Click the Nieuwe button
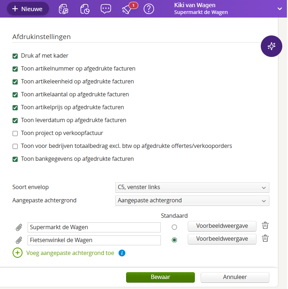Viewport: 288px width, 289px height. tap(27, 9)
